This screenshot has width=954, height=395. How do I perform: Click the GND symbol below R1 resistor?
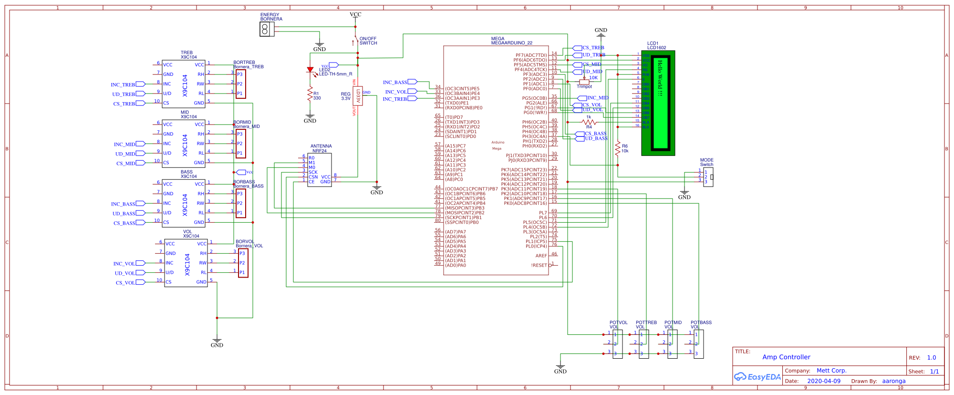click(310, 118)
